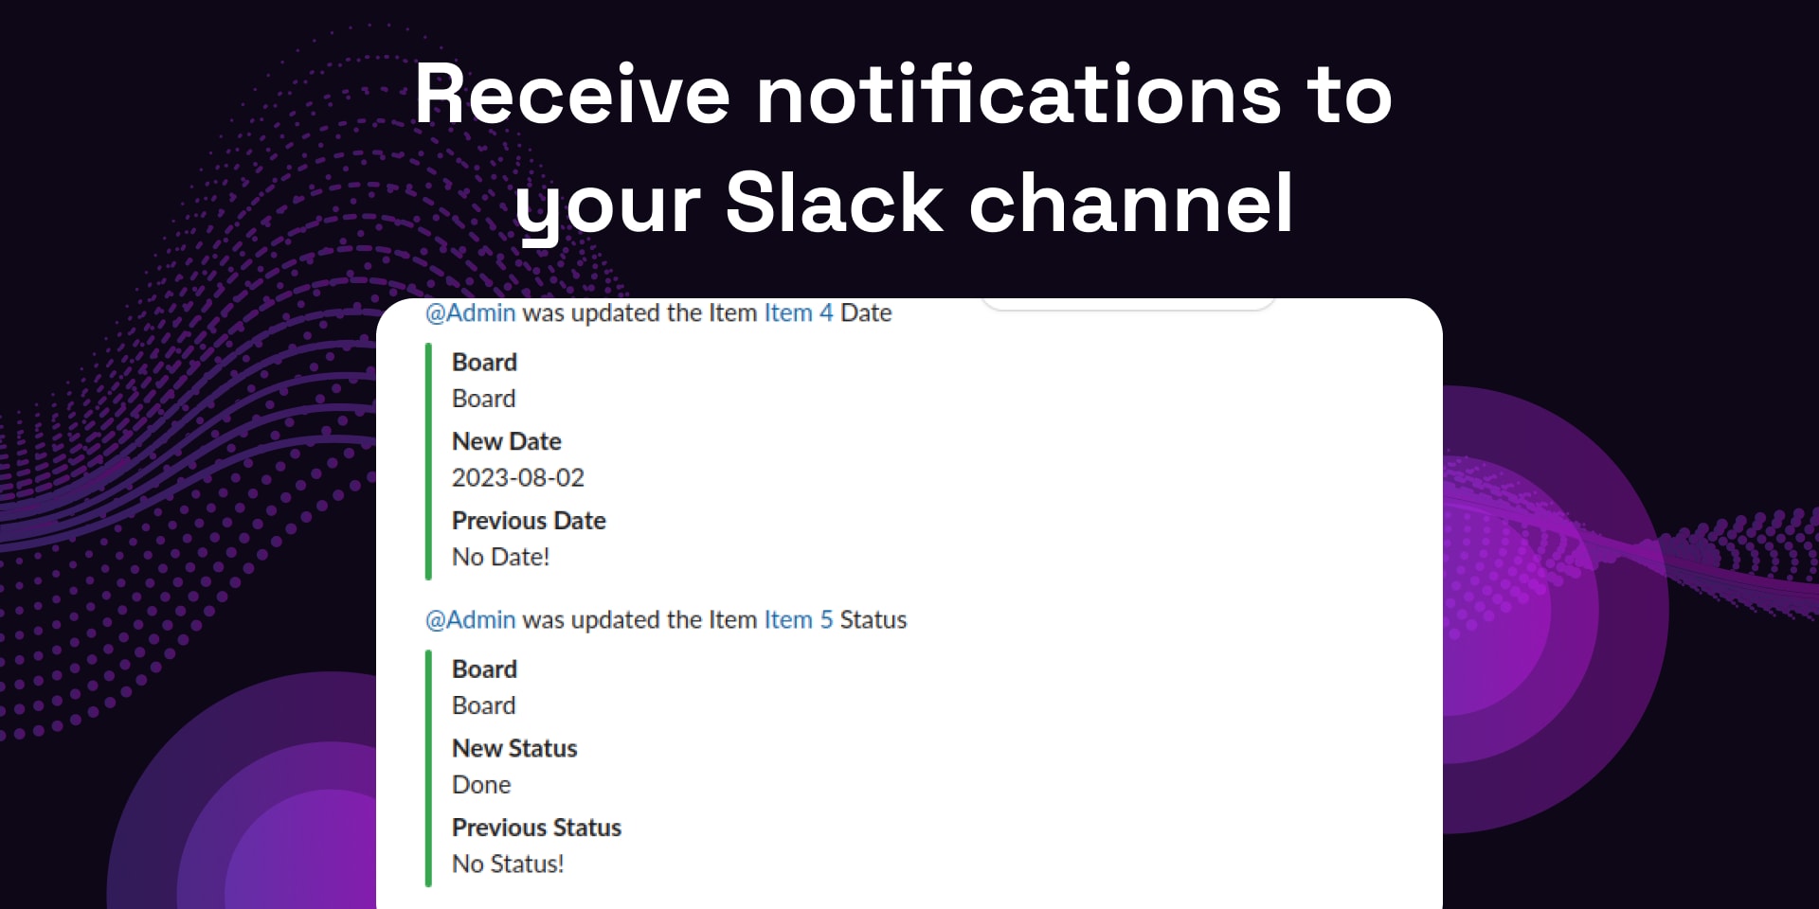Click green attachment bar of Item 5 message
The image size is (1819, 909).
click(428, 768)
